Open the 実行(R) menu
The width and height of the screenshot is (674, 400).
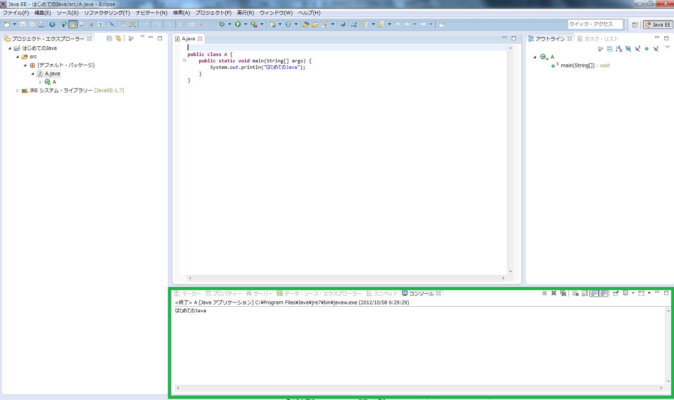click(x=245, y=13)
